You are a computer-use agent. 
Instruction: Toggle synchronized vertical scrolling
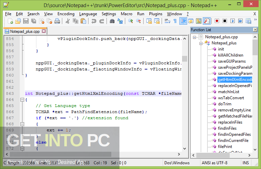pyautogui.click(x=149, y=21)
